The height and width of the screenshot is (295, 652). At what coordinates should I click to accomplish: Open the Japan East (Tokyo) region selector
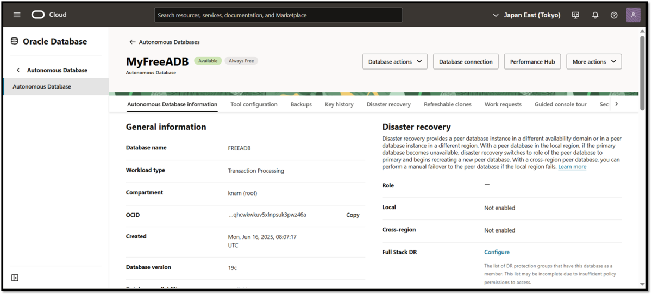point(526,15)
